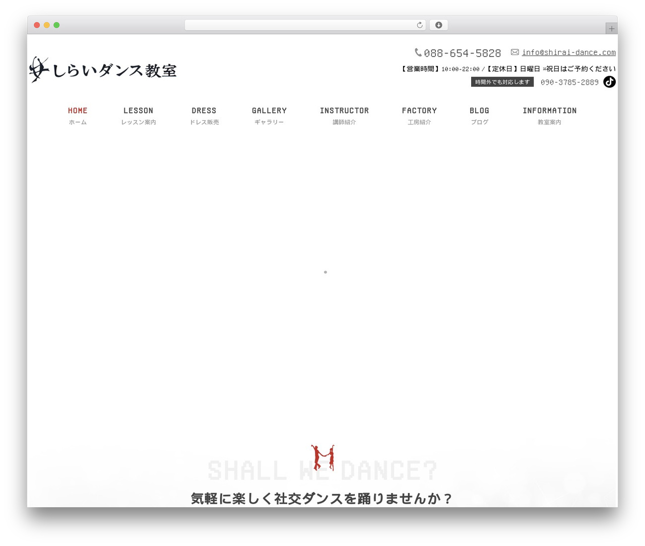This screenshot has width=645, height=546.
Task: Open the GALLERY menu item
Action: click(269, 115)
